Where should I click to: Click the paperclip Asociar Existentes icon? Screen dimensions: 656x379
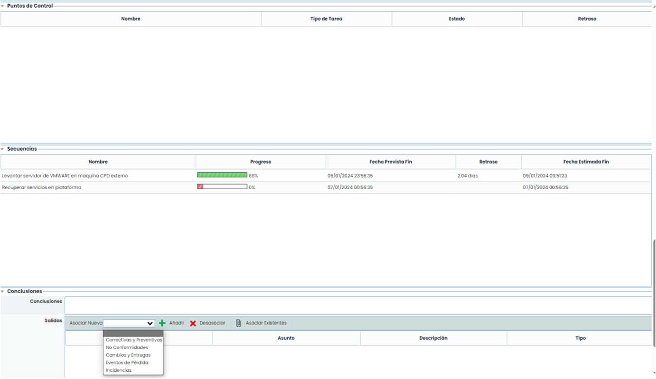238,323
